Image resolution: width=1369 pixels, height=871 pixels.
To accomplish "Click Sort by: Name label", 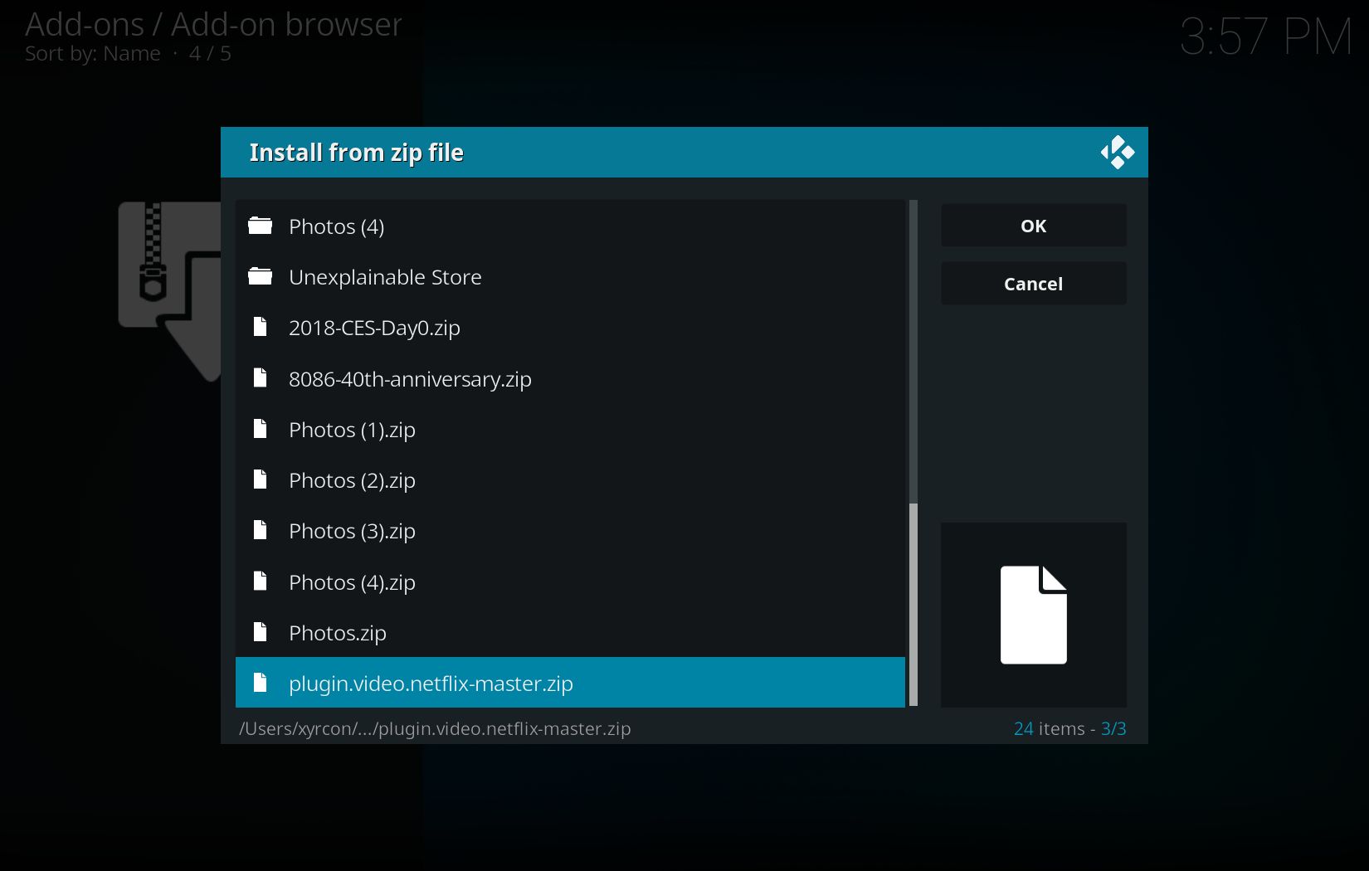I will pyautogui.click(x=92, y=54).
